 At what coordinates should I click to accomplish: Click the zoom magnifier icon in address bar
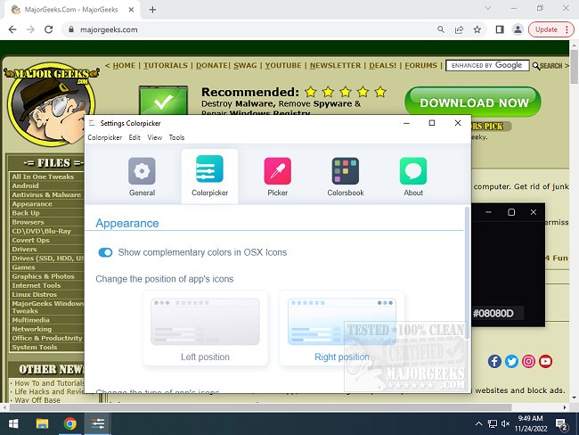pos(441,29)
